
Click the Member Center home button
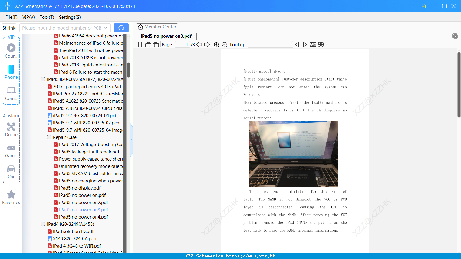point(157,27)
